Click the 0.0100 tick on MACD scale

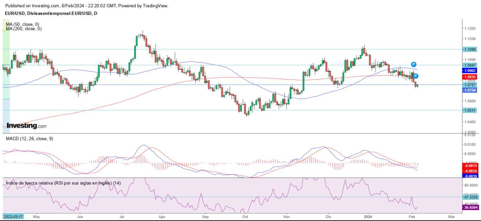(471, 144)
